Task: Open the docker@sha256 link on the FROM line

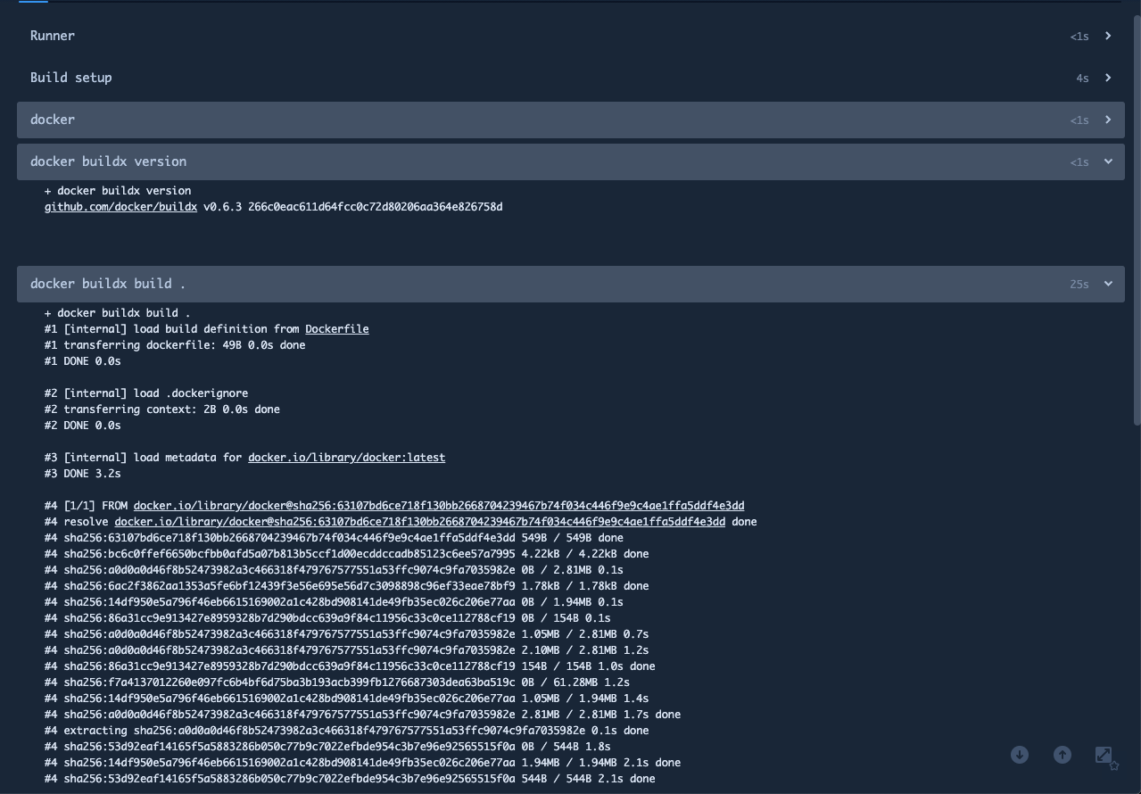Action: pyautogui.click(x=439, y=506)
